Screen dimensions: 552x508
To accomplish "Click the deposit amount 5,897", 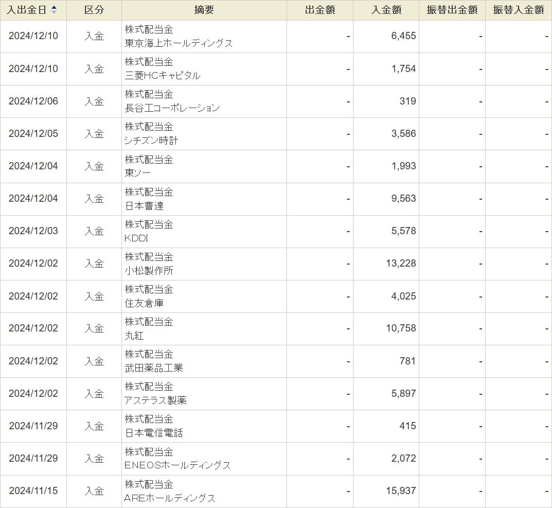I will click(403, 393).
